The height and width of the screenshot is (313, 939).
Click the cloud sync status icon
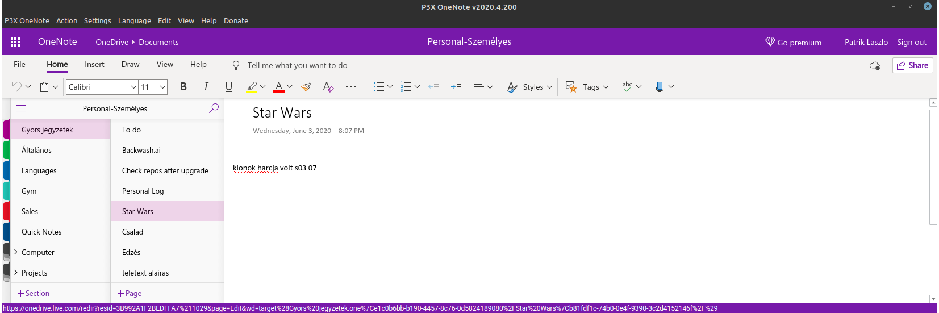click(875, 66)
